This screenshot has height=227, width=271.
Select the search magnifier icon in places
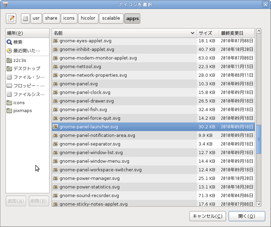pyautogui.click(x=9, y=42)
